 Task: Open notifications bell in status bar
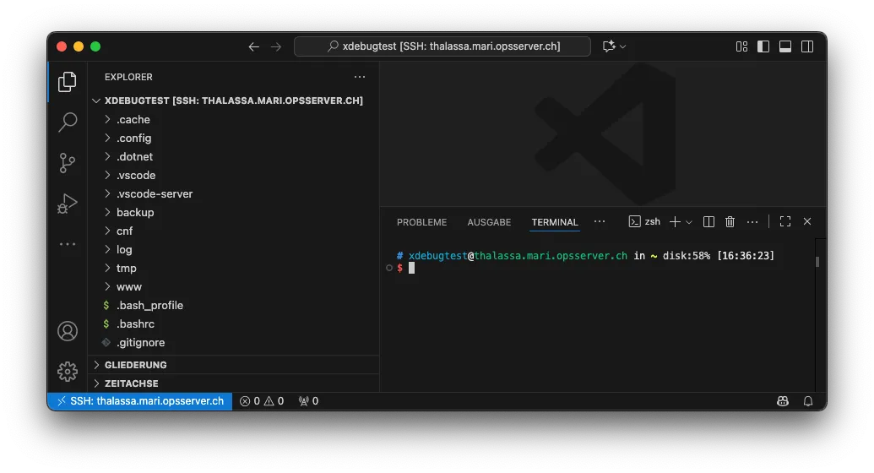pos(807,401)
